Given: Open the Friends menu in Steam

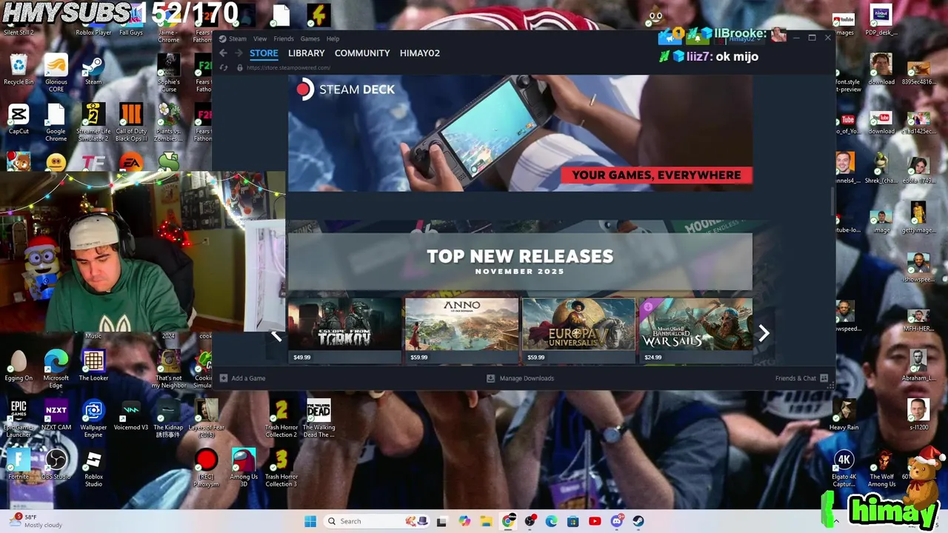Looking at the screenshot, I should coord(284,38).
